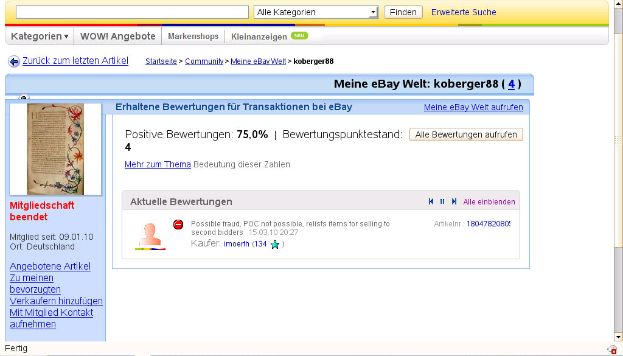Open Meine eBay Welt breadcrumb link
Image resolution: width=623 pixels, height=356 pixels.
click(258, 61)
